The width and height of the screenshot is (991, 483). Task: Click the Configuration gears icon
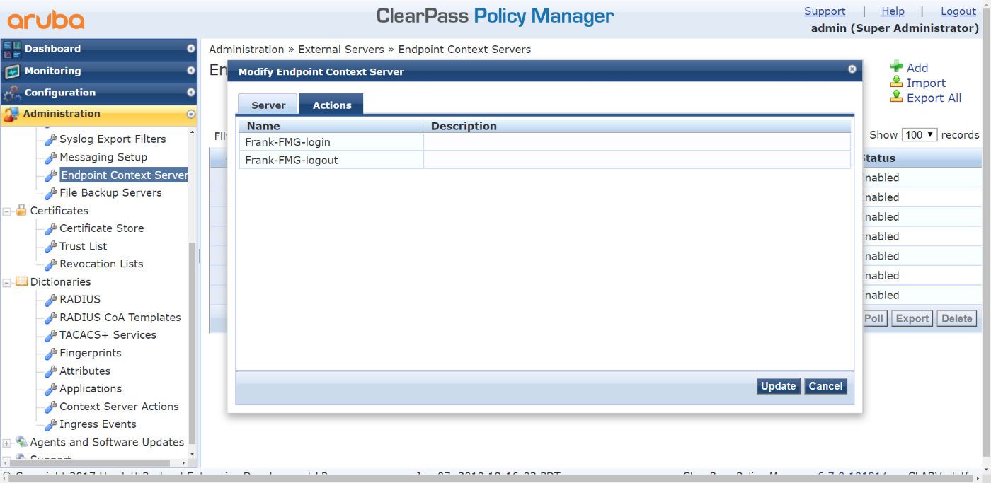[12, 93]
